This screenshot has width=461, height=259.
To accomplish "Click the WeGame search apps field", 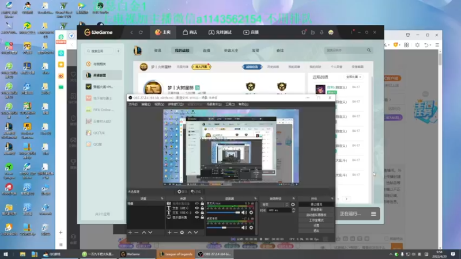I will pos(99,51).
